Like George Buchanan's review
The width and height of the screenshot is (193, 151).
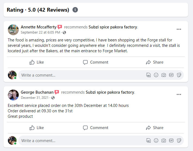tap(37, 128)
